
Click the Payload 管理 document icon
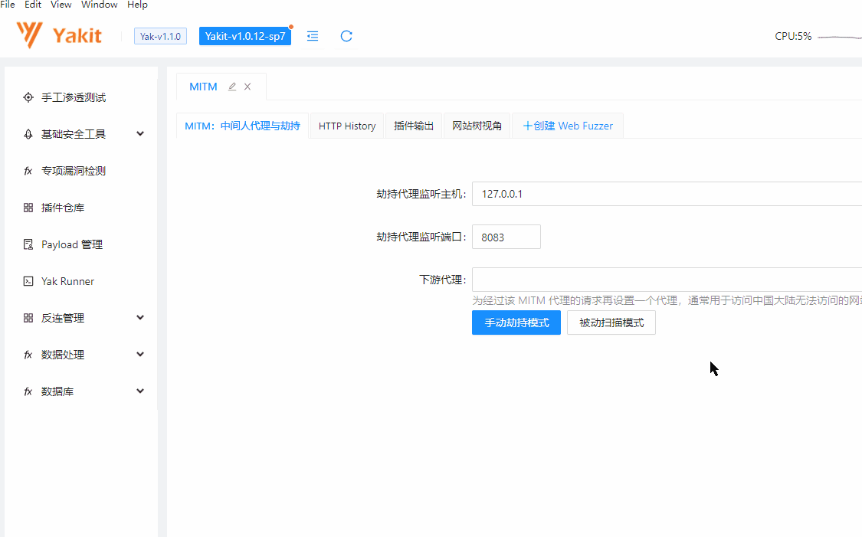28,244
